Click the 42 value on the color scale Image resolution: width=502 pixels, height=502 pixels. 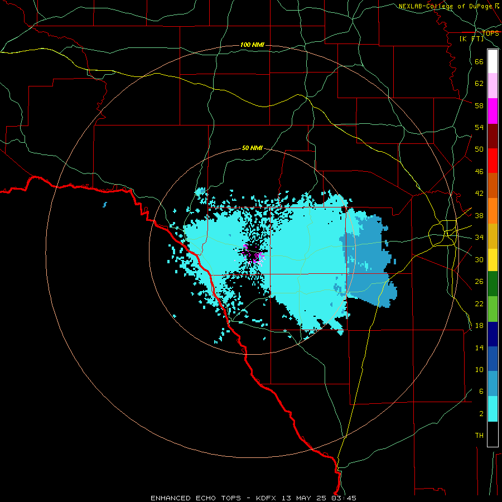479,194
